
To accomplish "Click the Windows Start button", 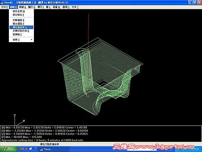I will (x=8, y=149).
